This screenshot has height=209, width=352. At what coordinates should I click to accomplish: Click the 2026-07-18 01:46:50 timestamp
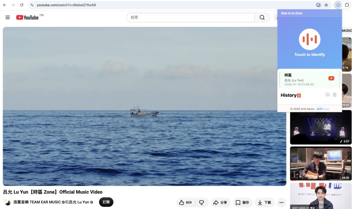[299, 84]
